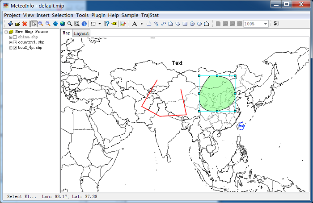Viewport: 313px width, 203px height.
Task: Switch to the Map tab
Action: pos(67,33)
